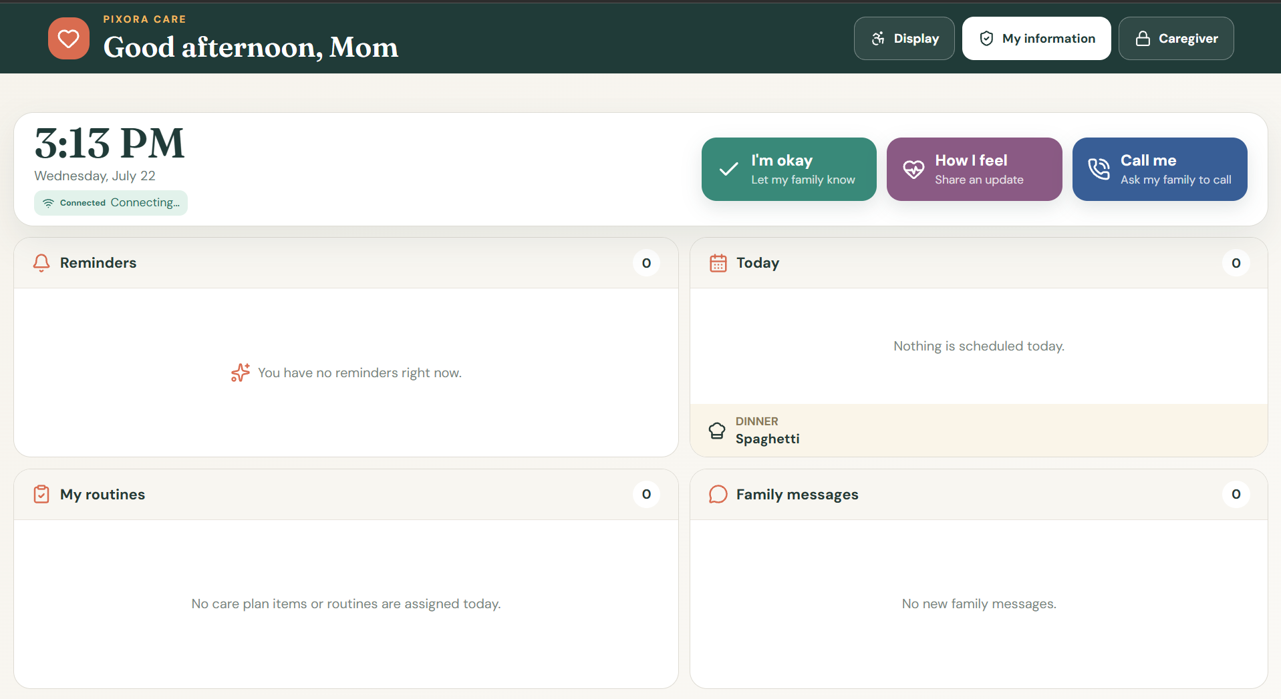Screen dimensions: 1281x699
Task: Click 'Nothing is scheduled today.' text
Action: 979,346
